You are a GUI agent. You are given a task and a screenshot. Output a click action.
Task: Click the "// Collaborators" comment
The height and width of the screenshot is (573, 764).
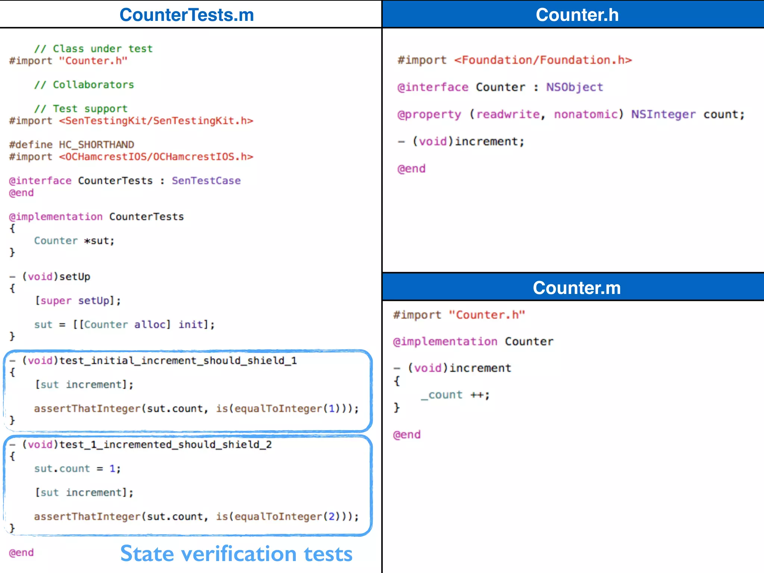click(x=84, y=85)
